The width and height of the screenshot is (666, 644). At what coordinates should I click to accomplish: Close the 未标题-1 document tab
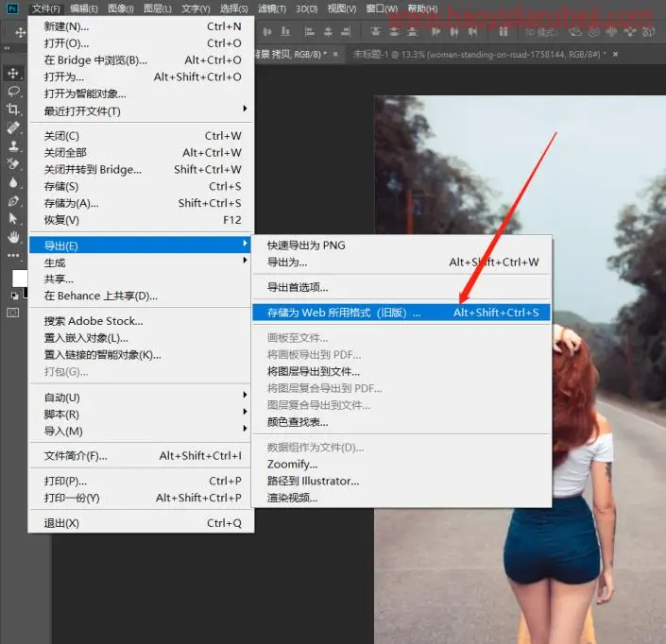(615, 54)
